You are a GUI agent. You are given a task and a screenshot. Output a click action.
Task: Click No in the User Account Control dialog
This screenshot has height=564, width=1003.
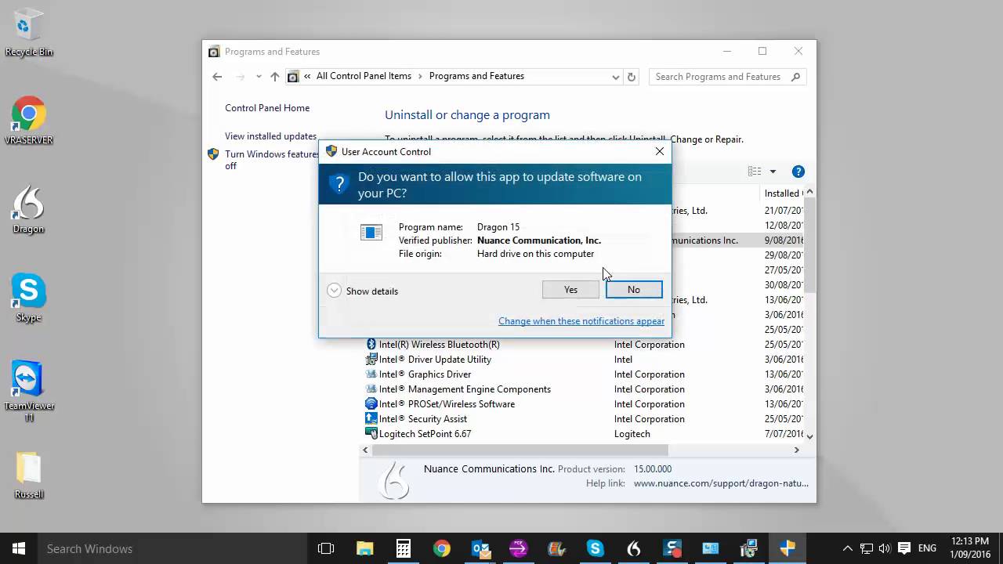[x=634, y=290]
